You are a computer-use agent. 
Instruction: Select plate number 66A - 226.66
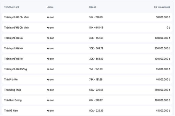pyautogui.click(x=96, y=90)
